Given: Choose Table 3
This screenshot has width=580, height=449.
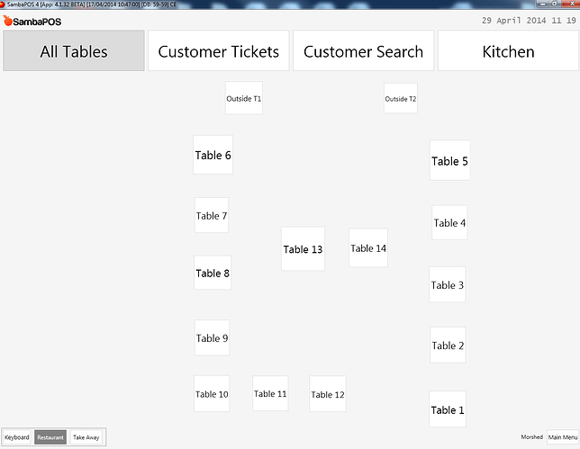Looking at the screenshot, I should coord(448,284).
